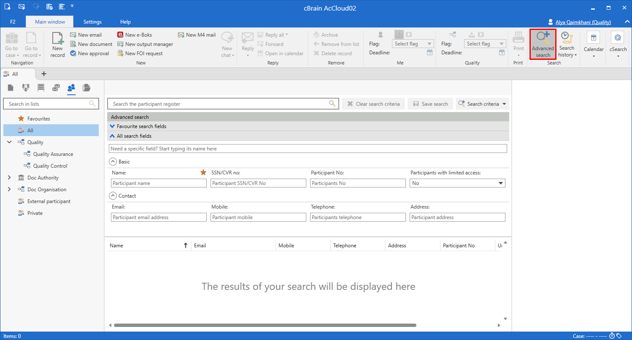Toggle Advanced search in the ribbon

pyautogui.click(x=543, y=44)
